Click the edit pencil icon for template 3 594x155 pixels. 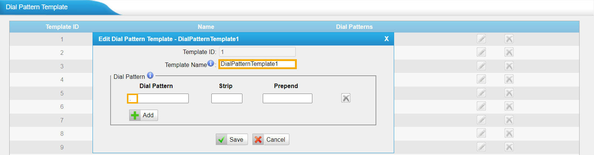coord(481,66)
